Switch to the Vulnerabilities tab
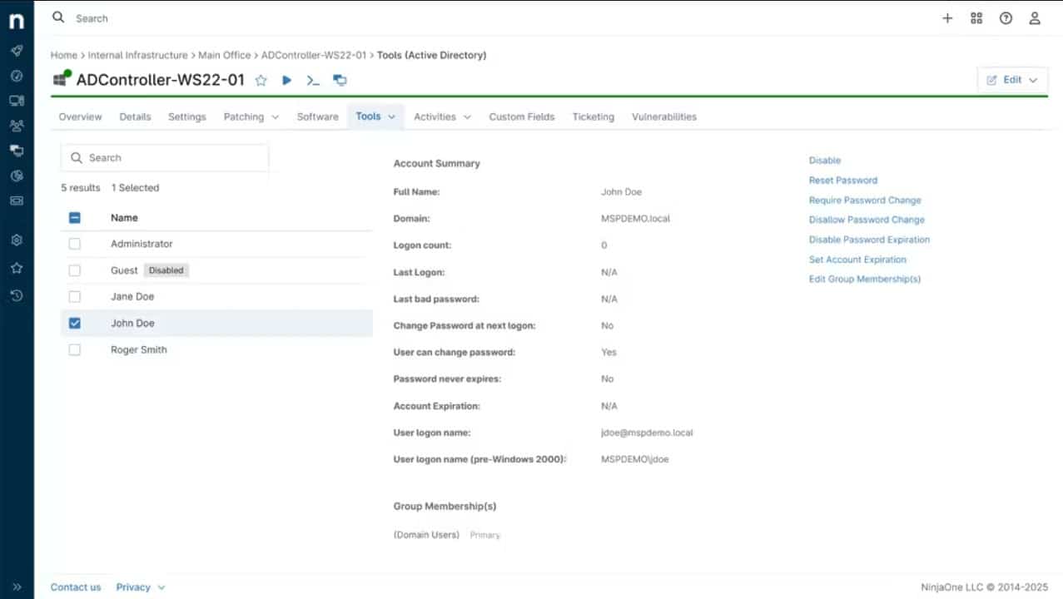Image resolution: width=1063 pixels, height=599 pixels. pyautogui.click(x=663, y=116)
